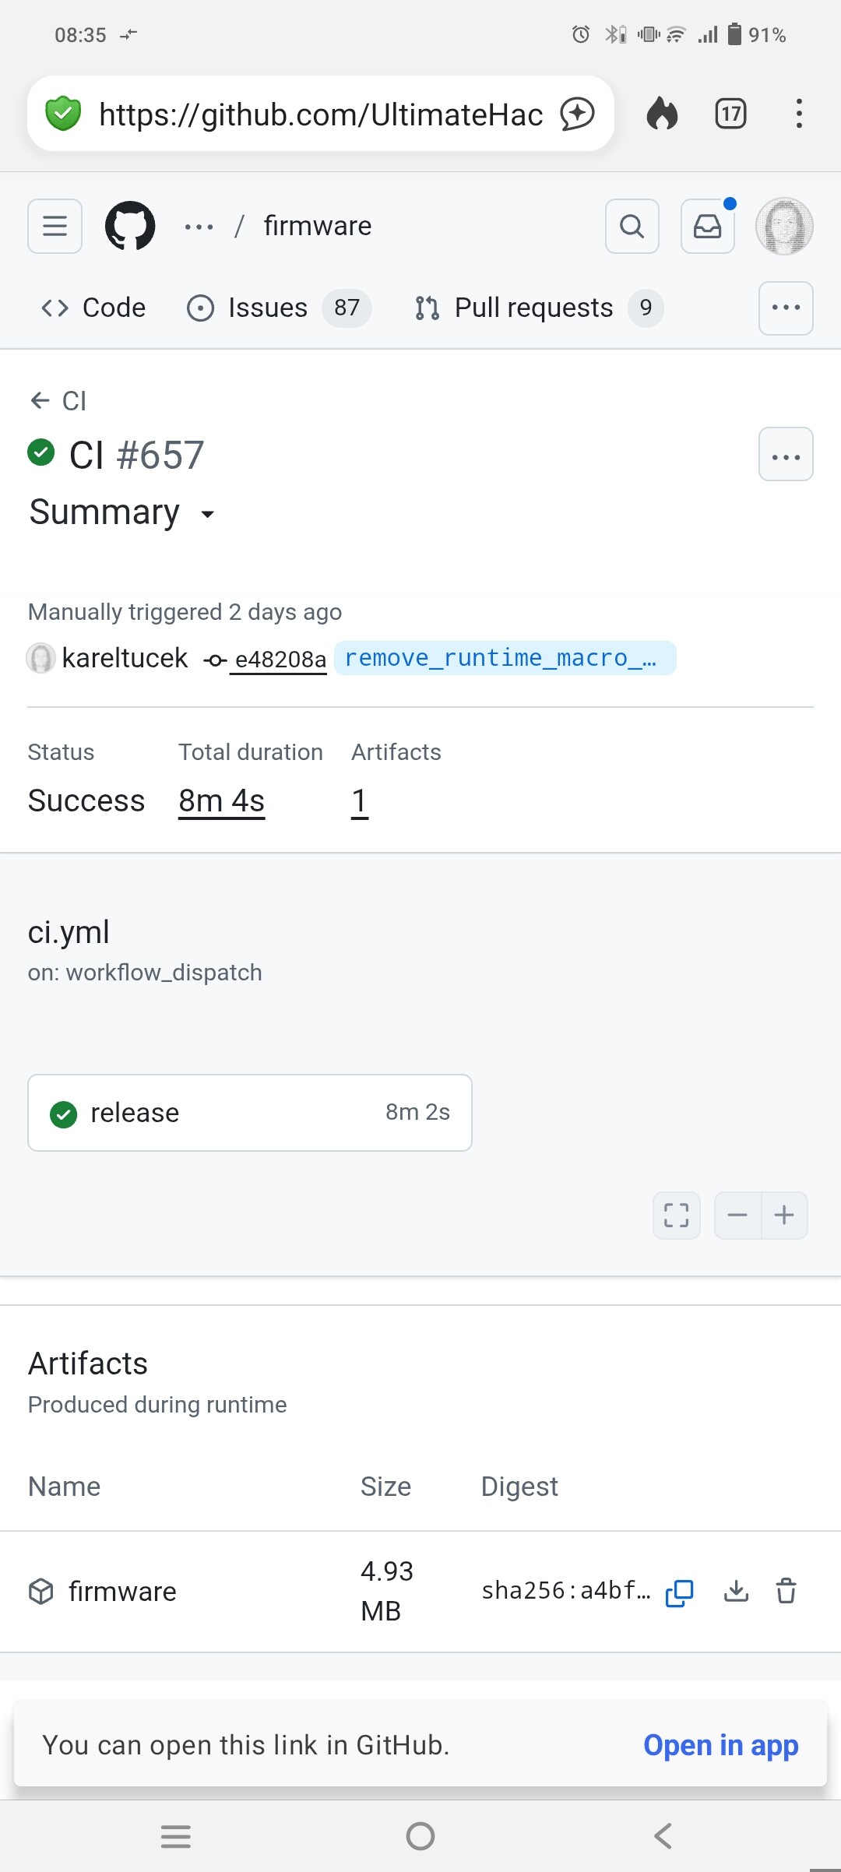Open the GitHub hamburger navigation menu
The width and height of the screenshot is (841, 1872).
[x=55, y=227]
